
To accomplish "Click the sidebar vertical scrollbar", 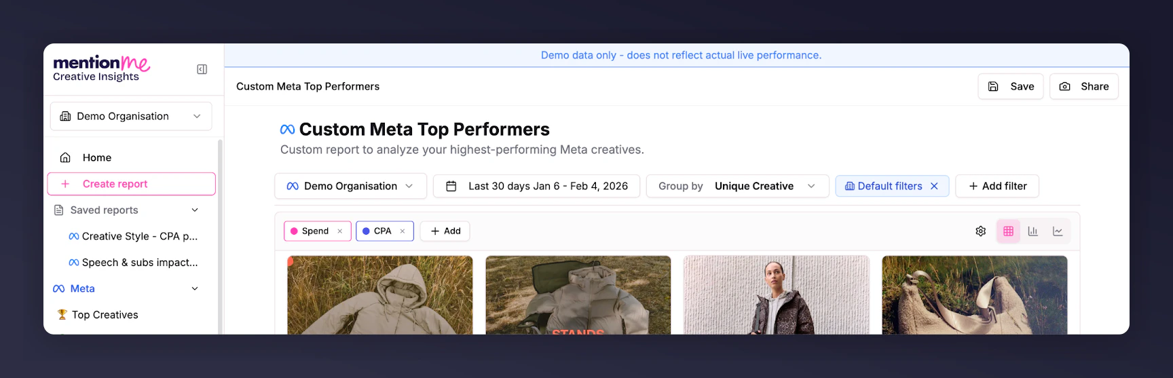I will (219, 236).
